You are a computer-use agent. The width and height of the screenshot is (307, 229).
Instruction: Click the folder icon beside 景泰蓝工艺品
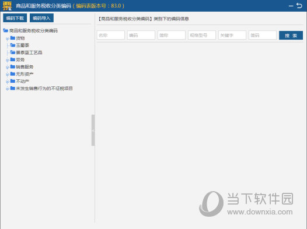13,52
